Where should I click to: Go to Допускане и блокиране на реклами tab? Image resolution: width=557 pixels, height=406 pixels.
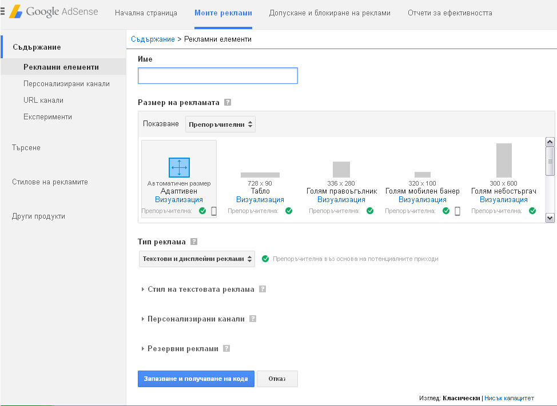tap(329, 13)
